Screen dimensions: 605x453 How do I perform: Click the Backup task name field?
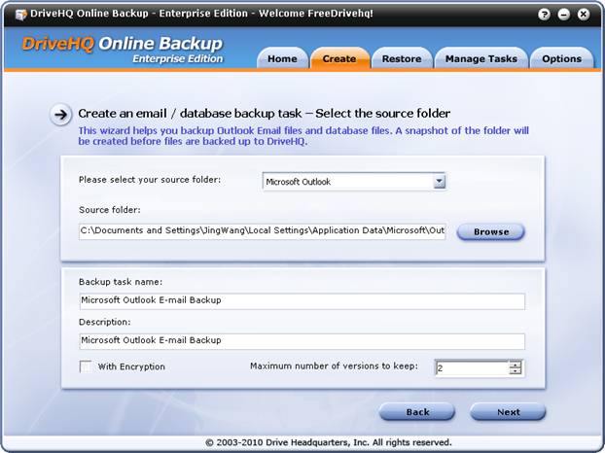pos(302,300)
